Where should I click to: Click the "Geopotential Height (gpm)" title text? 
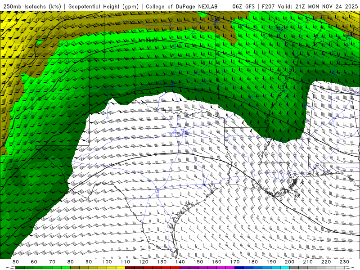tap(103, 7)
